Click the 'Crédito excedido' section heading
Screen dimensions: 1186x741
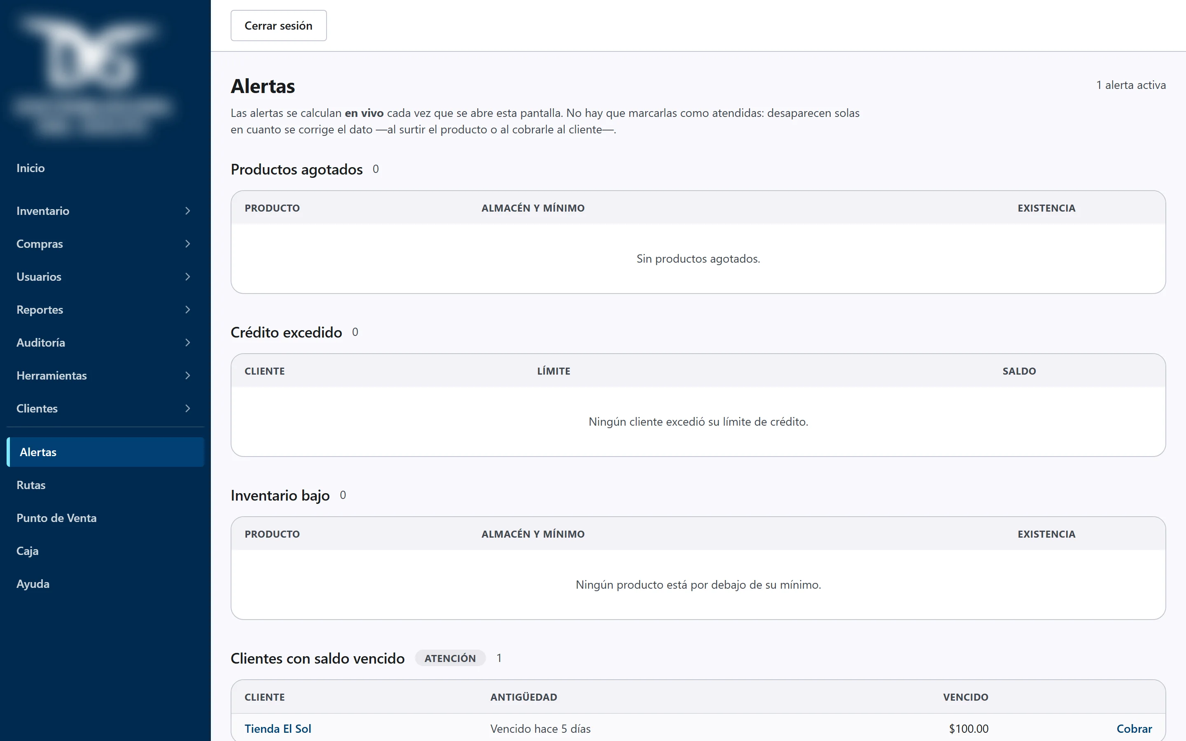(x=286, y=332)
